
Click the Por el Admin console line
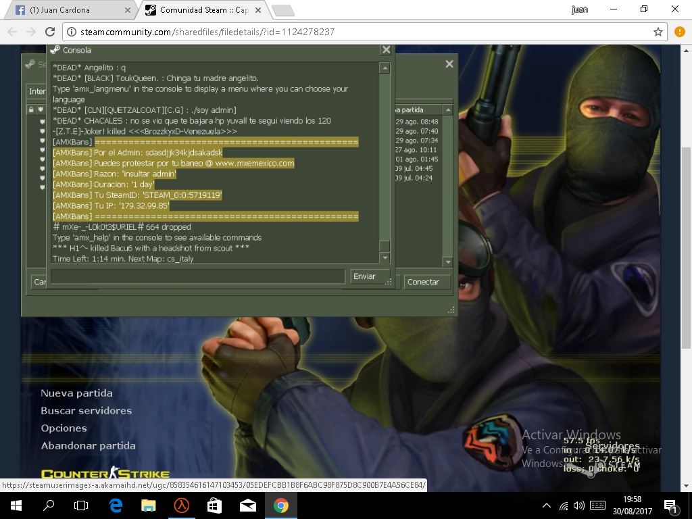138,153
